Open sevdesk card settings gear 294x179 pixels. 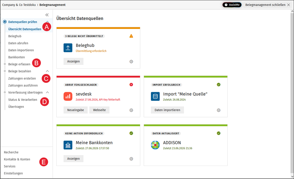click(131, 110)
